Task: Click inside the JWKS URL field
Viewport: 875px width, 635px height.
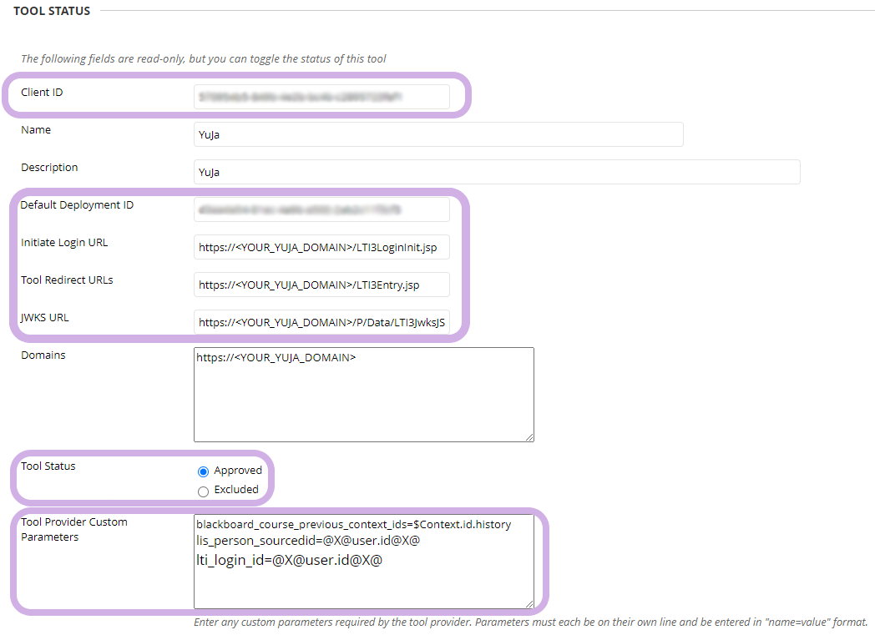Action: pyautogui.click(x=321, y=322)
